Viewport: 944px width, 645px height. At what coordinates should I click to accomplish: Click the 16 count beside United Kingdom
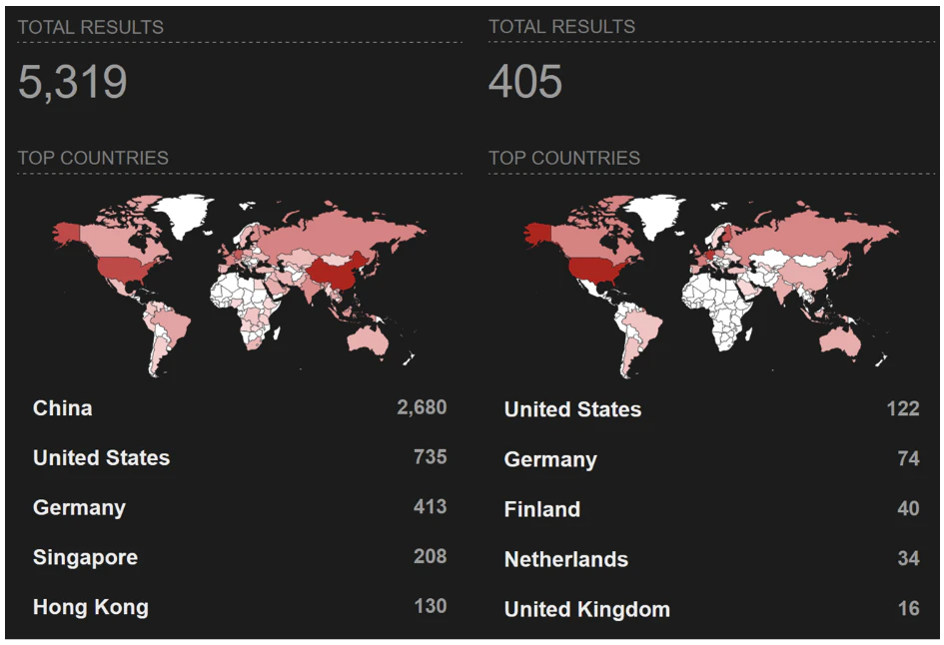tap(908, 609)
